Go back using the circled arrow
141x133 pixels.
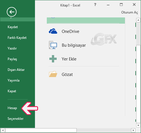(x=12, y=12)
